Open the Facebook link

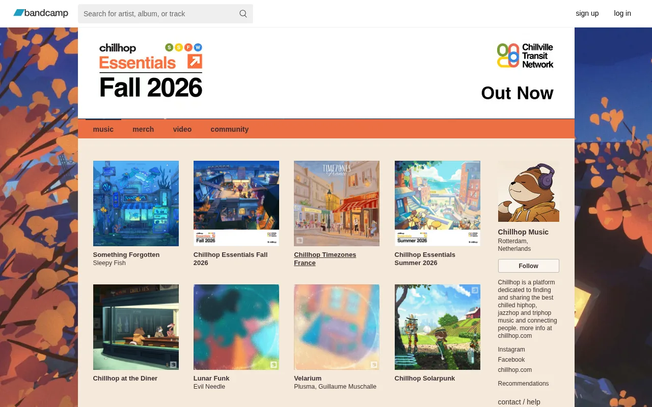click(x=511, y=360)
